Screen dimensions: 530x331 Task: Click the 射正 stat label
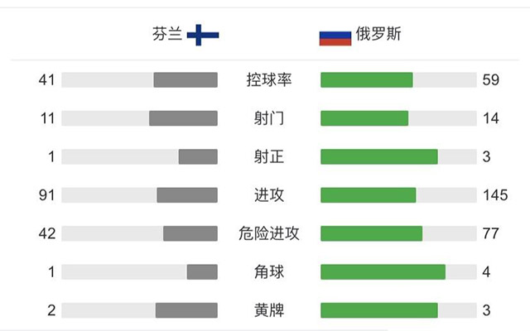point(269,156)
